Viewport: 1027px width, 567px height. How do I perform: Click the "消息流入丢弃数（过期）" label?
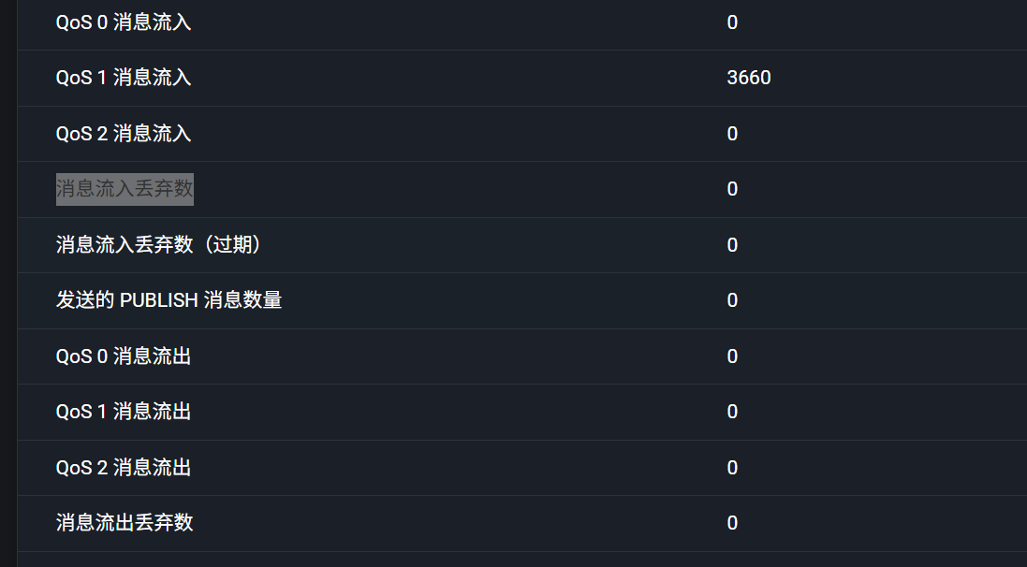click(x=158, y=245)
